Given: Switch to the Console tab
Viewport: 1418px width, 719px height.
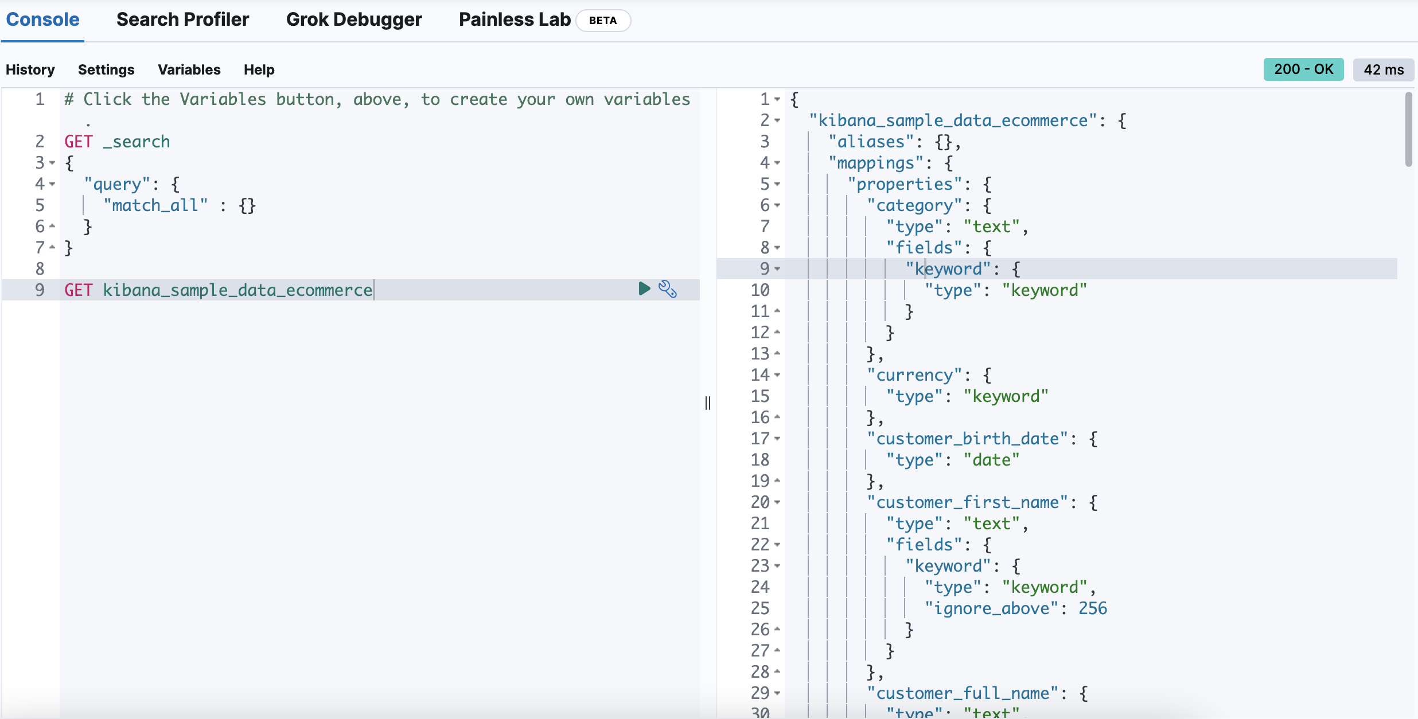Looking at the screenshot, I should 42,19.
